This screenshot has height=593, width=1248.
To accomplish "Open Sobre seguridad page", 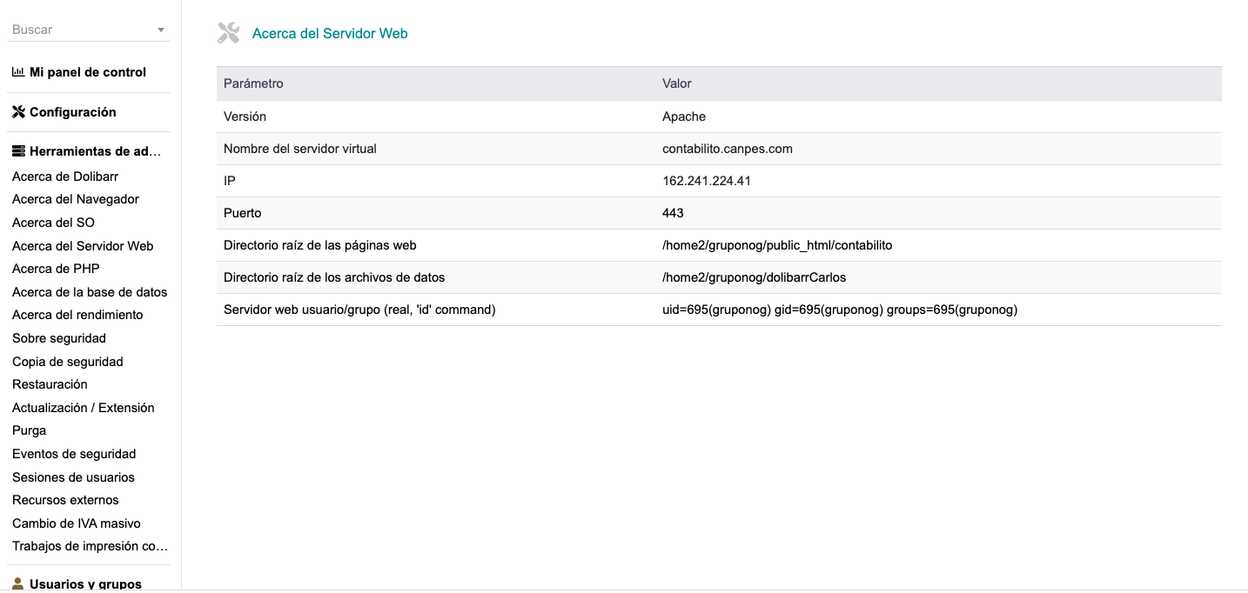I will (59, 338).
